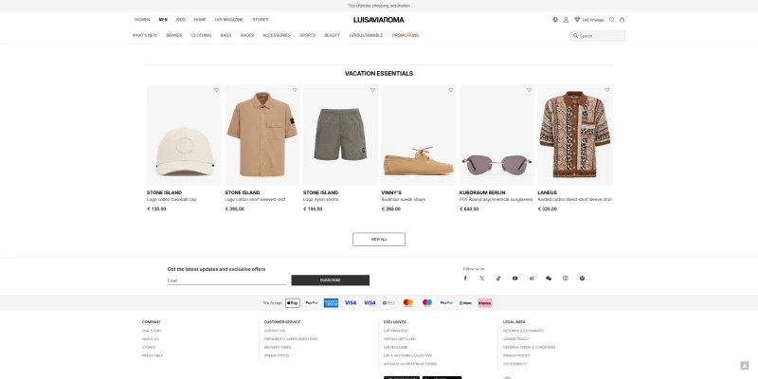Screen dimensions: 758x379
Task: Open the Vinny's boatman shoes image
Action: click(419, 135)
